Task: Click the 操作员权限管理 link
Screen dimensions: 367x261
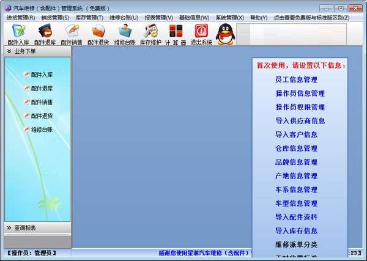Action: coord(300,107)
